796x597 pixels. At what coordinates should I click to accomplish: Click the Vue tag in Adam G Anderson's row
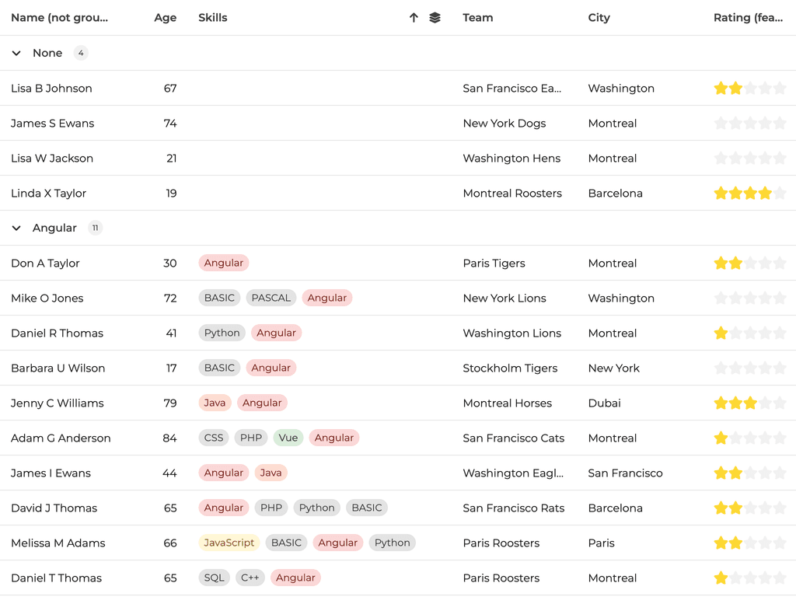click(x=288, y=438)
